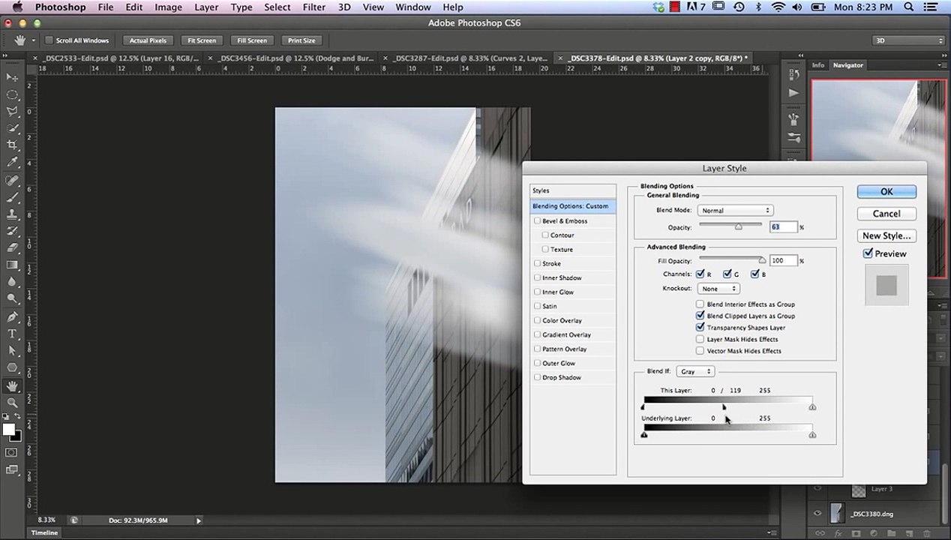Screen dimensions: 951x540
Task: Select the Crop tool
Action: pos(13,145)
